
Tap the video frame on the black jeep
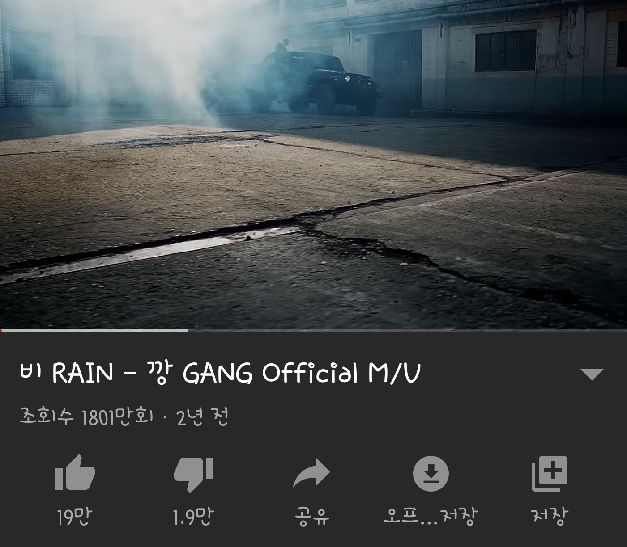(318, 82)
